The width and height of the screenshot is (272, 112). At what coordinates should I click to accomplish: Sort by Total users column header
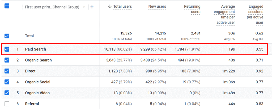tap(122, 7)
